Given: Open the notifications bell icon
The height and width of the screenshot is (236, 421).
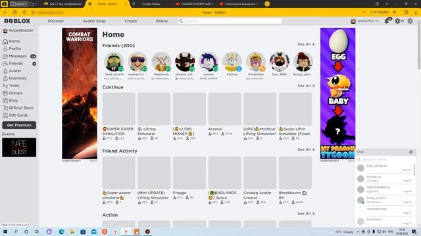Looking at the screenshot, I should [387, 21].
